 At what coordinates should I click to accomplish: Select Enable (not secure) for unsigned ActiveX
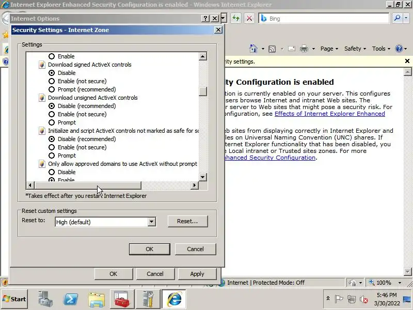pyautogui.click(x=52, y=114)
